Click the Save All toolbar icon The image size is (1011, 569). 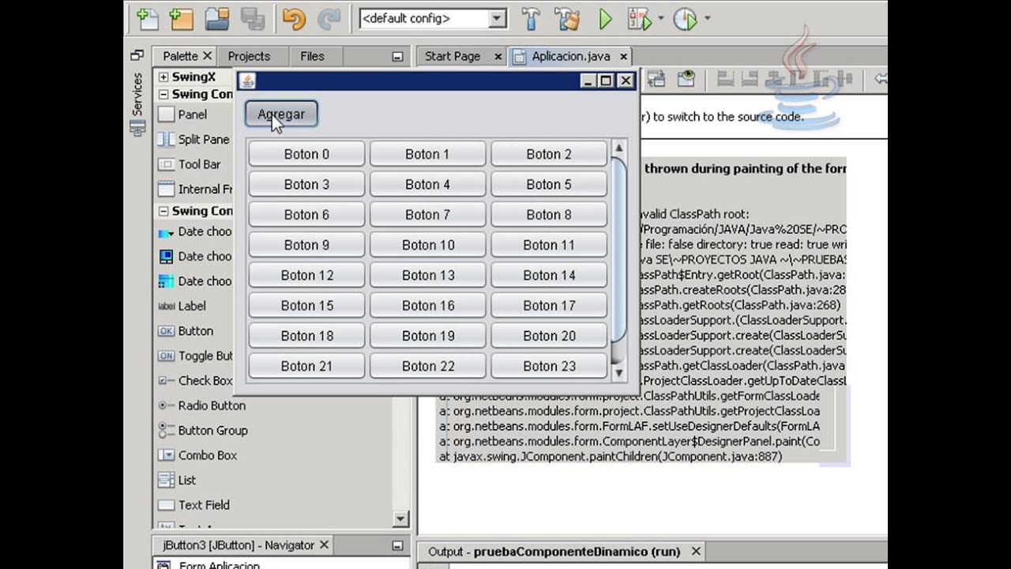(253, 18)
